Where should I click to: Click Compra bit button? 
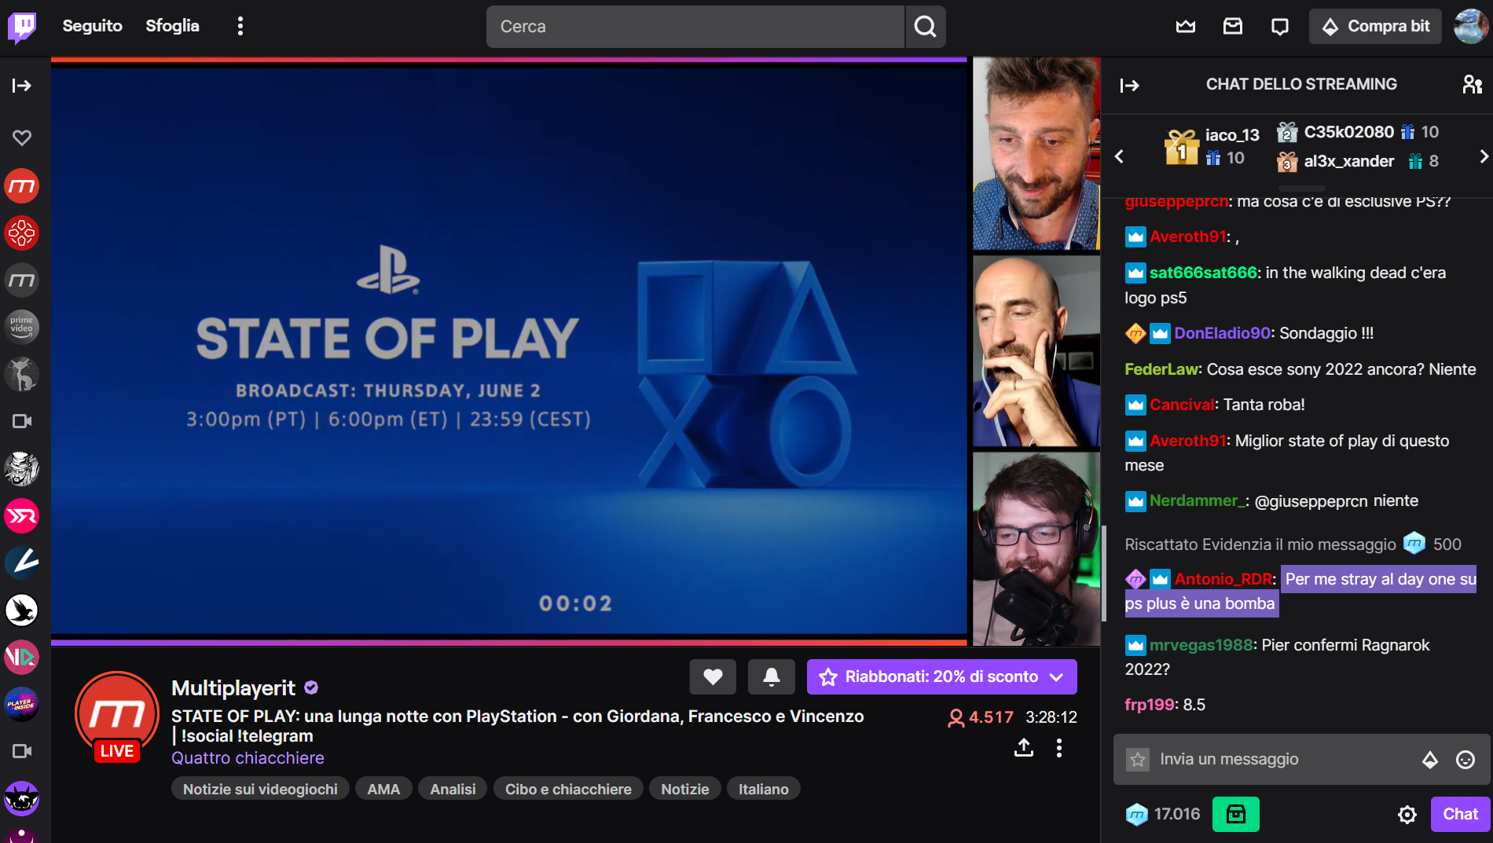(1375, 26)
